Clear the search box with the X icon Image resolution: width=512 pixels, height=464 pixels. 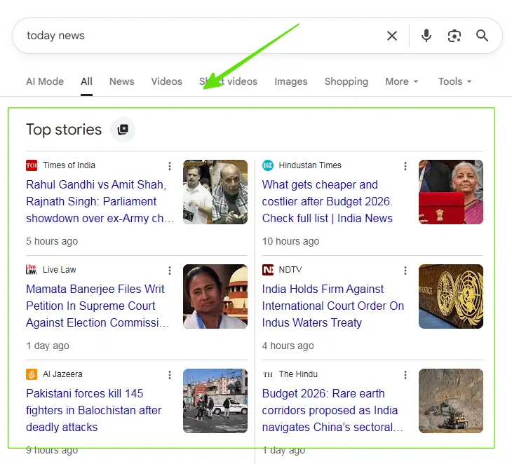pos(392,36)
